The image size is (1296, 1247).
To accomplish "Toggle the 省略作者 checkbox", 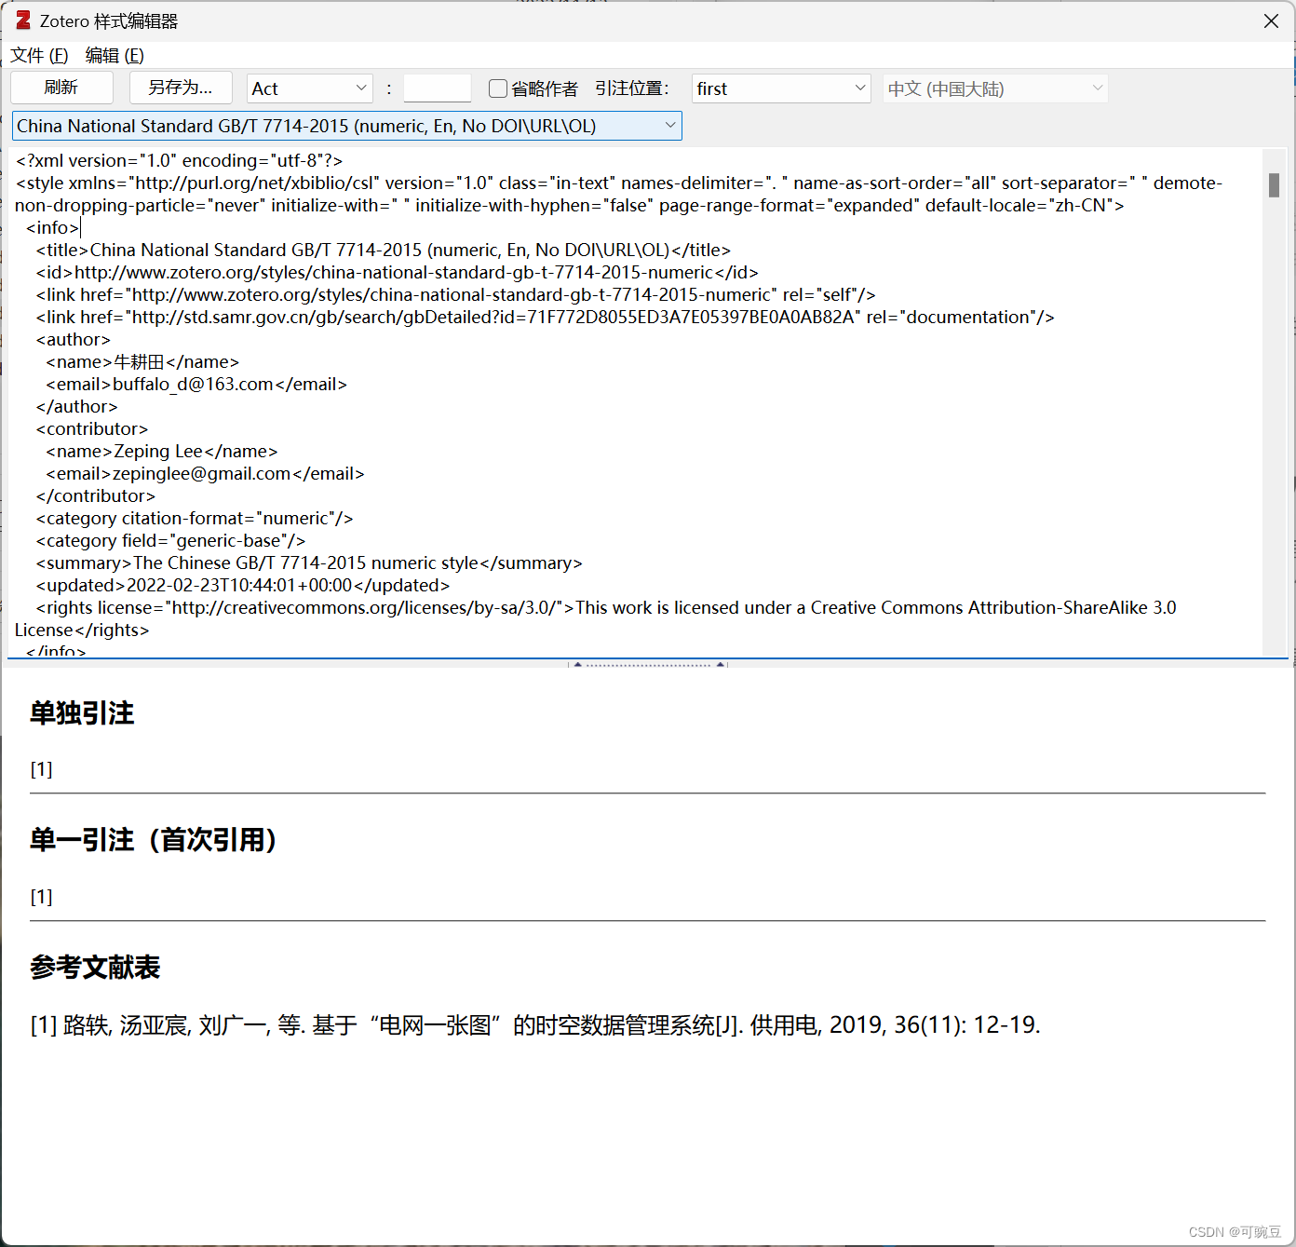I will (498, 88).
